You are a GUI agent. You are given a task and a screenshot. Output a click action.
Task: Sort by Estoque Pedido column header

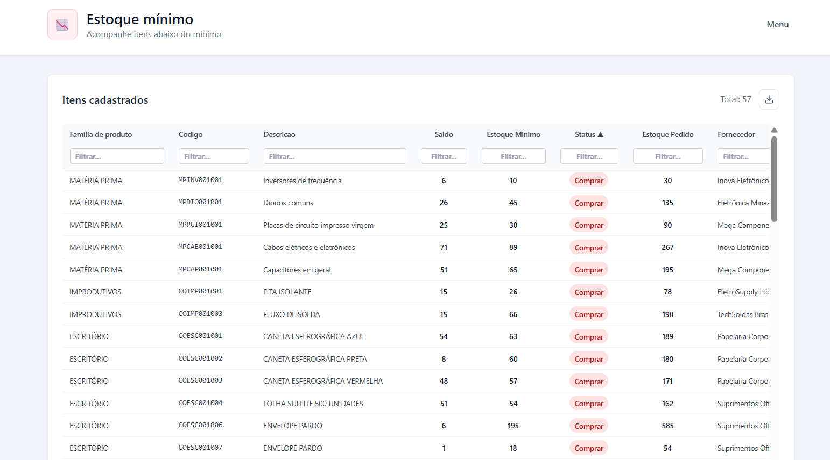coord(667,134)
